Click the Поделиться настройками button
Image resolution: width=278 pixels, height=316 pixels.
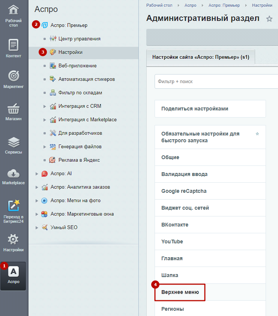click(210, 109)
